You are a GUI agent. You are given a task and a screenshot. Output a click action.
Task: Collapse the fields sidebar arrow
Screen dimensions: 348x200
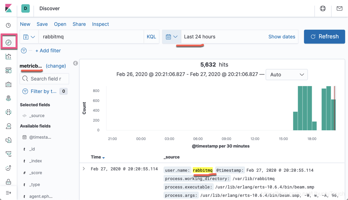[x=75, y=63]
